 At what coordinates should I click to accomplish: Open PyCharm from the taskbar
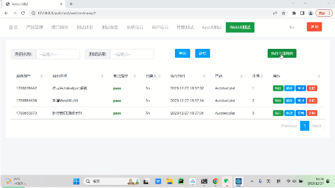[x=181, y=182]
